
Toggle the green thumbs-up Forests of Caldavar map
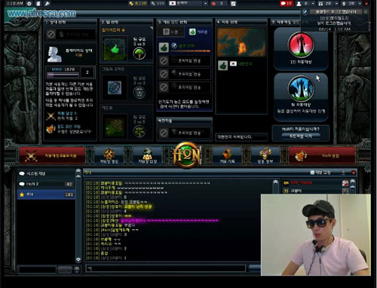tap(115, 49)
